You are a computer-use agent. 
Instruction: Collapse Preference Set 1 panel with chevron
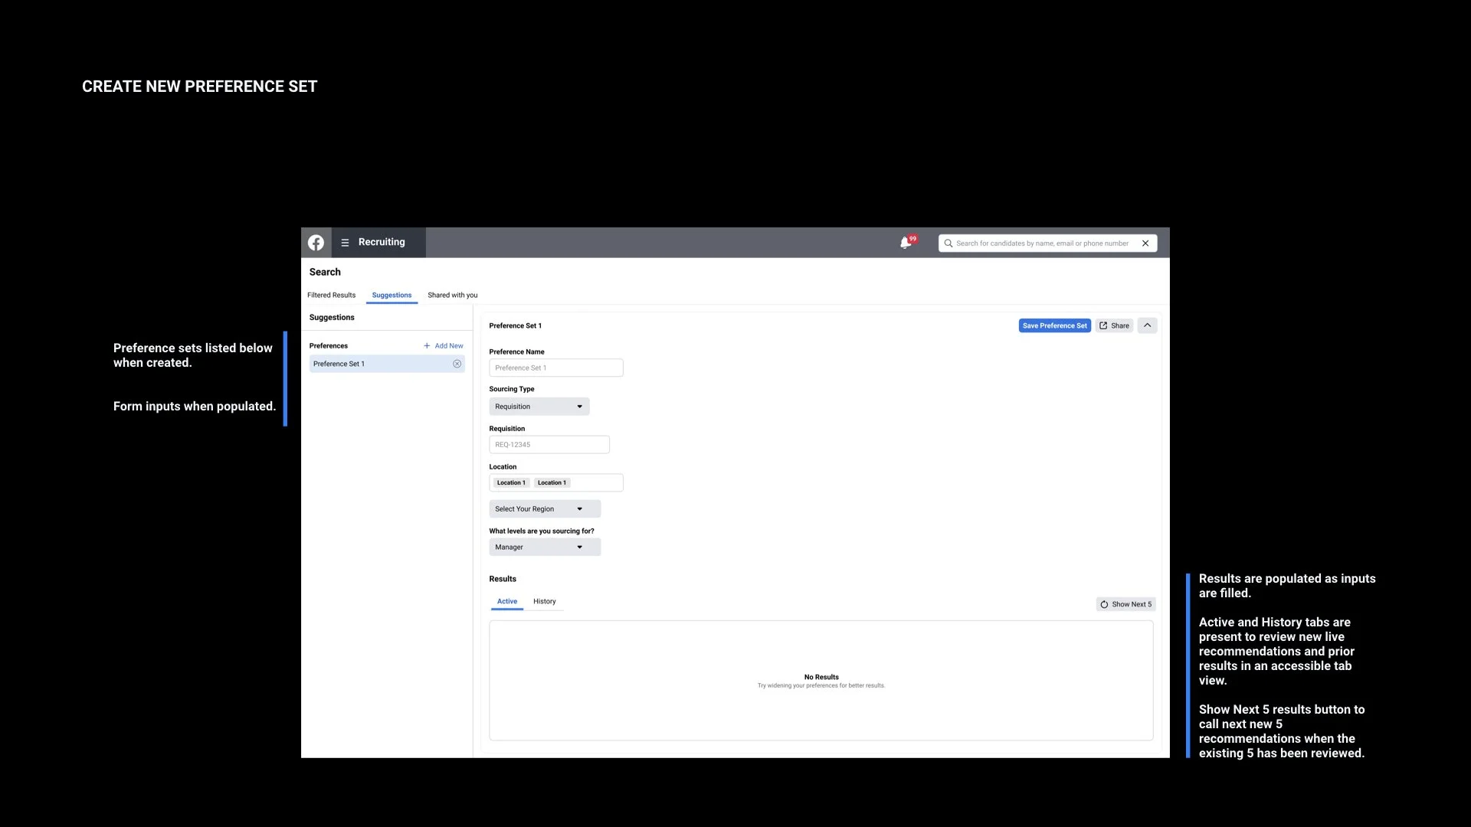[1147, 325]
